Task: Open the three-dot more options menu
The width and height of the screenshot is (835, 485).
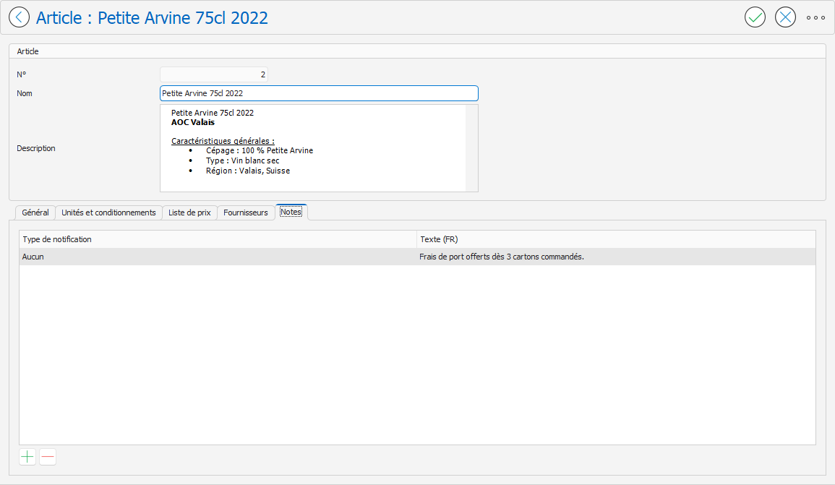Action: point(815,17)
